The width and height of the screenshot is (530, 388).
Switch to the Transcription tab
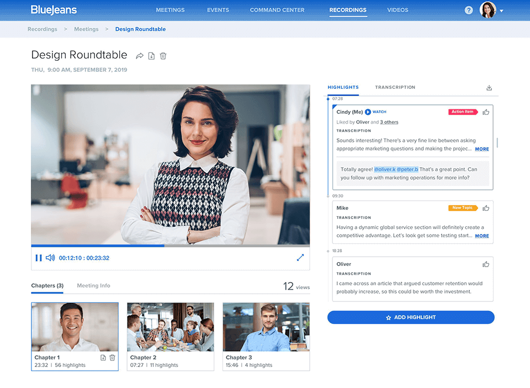(x=395, y=87)
